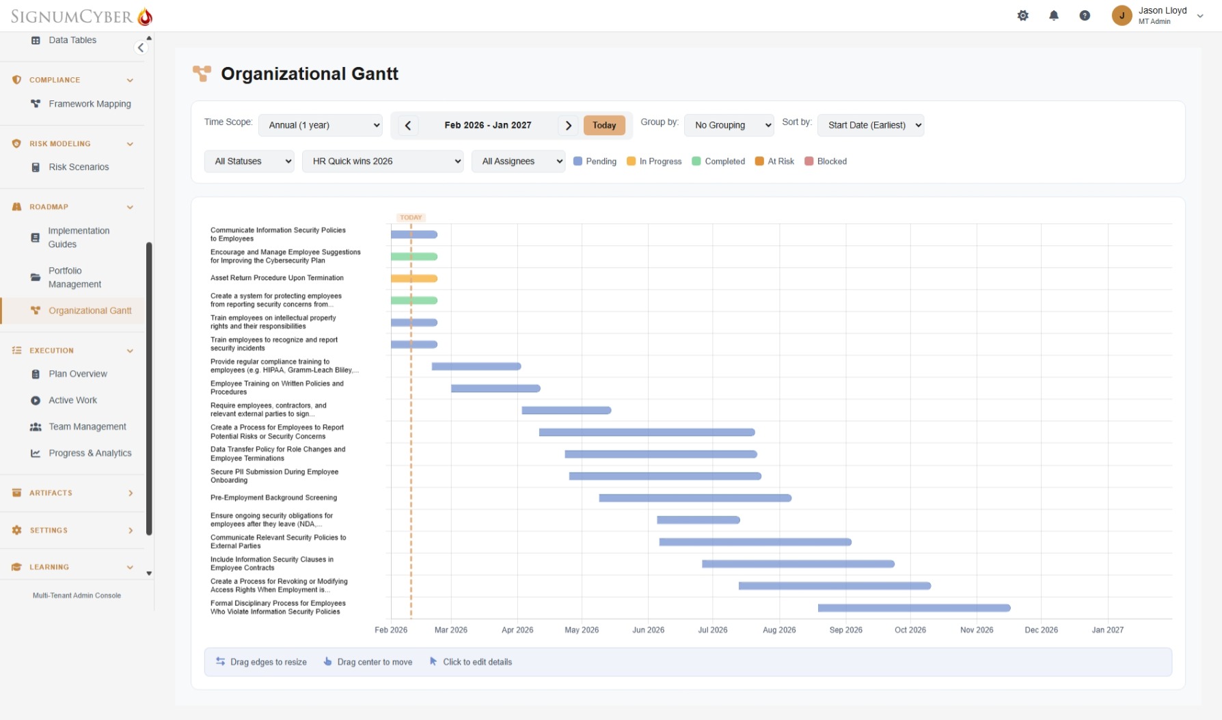Image resolution: width=1222 pixels, height=720 pixels.
Task: Select Plan Overview in the Execution menu
Action: point(77,374)
